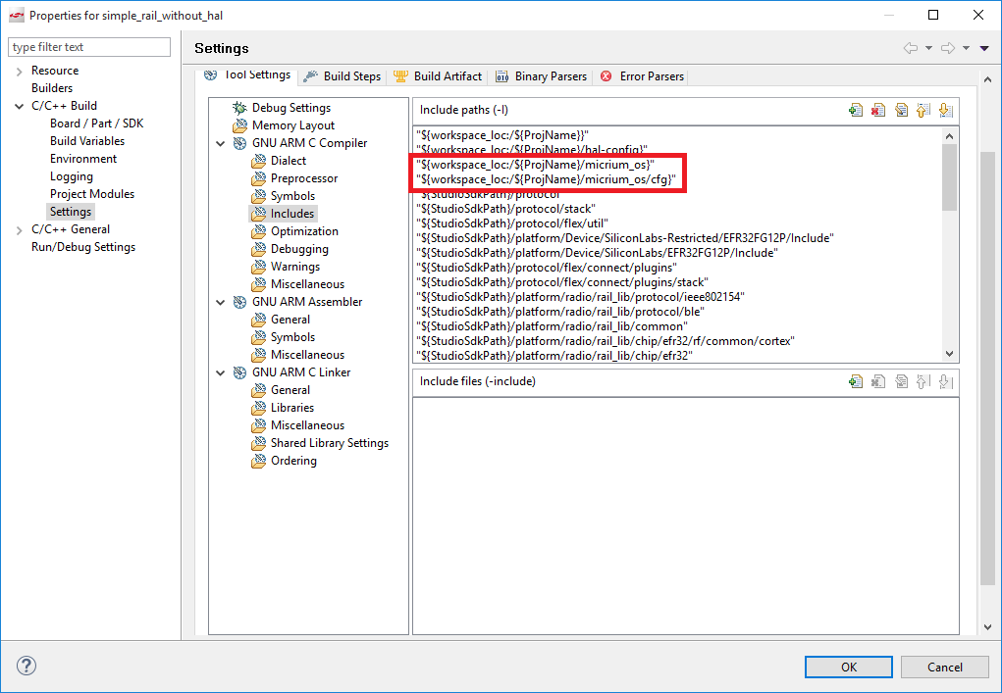Open the Binary Parsers tab
The image size is (1002, 693).
click(542, 75)
